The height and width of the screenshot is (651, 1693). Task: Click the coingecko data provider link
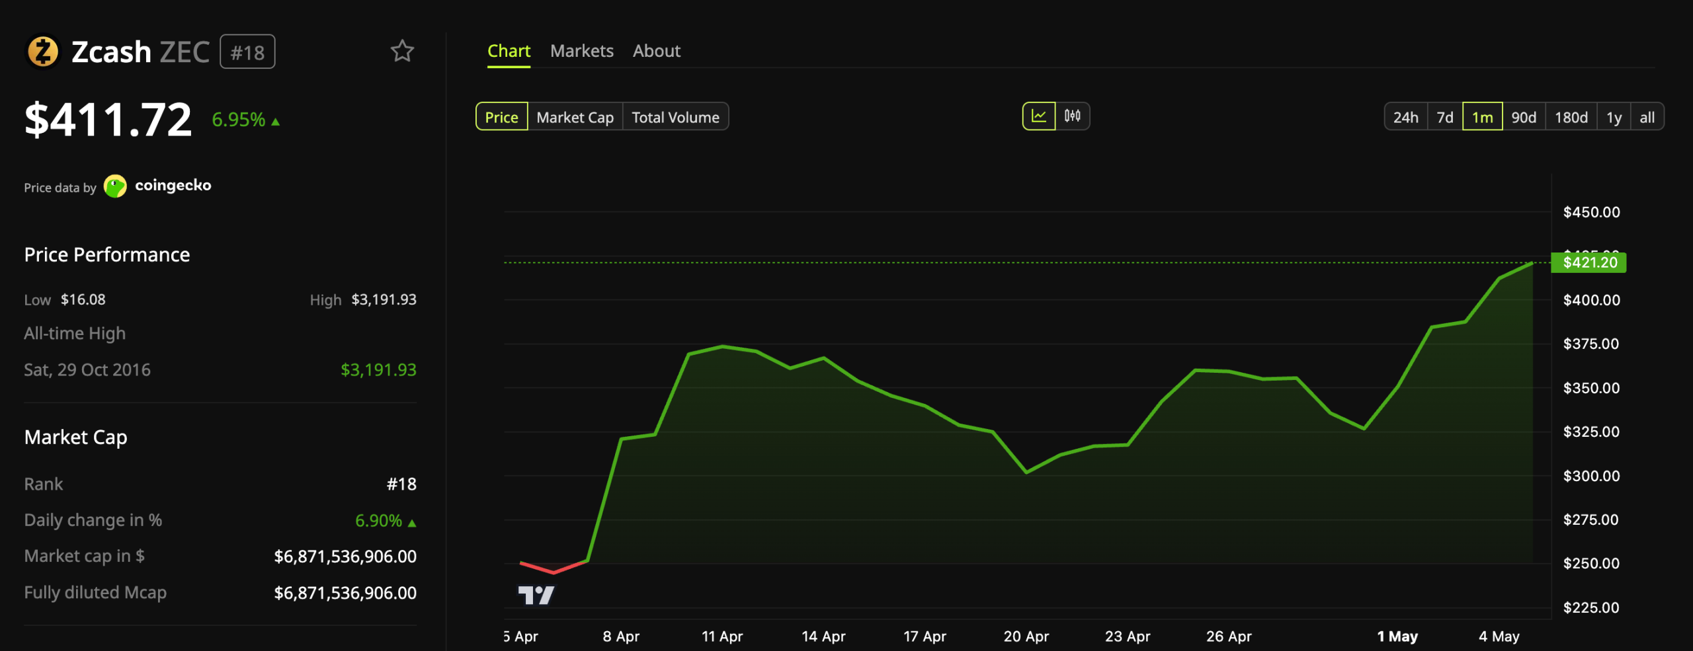click(173, 185)
